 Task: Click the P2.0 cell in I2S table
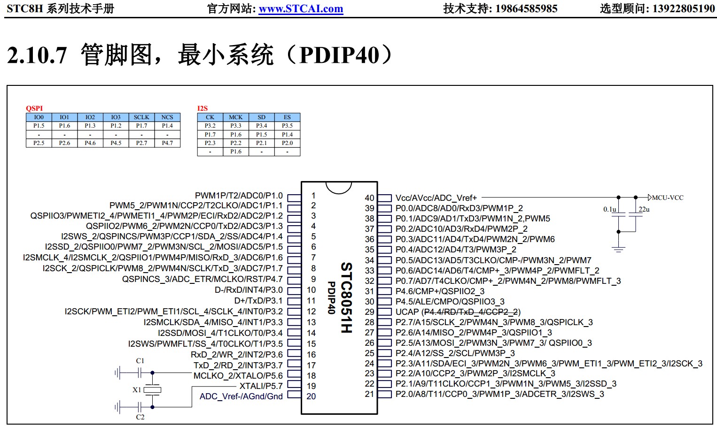pyautogui.click(x=287, y=143)
